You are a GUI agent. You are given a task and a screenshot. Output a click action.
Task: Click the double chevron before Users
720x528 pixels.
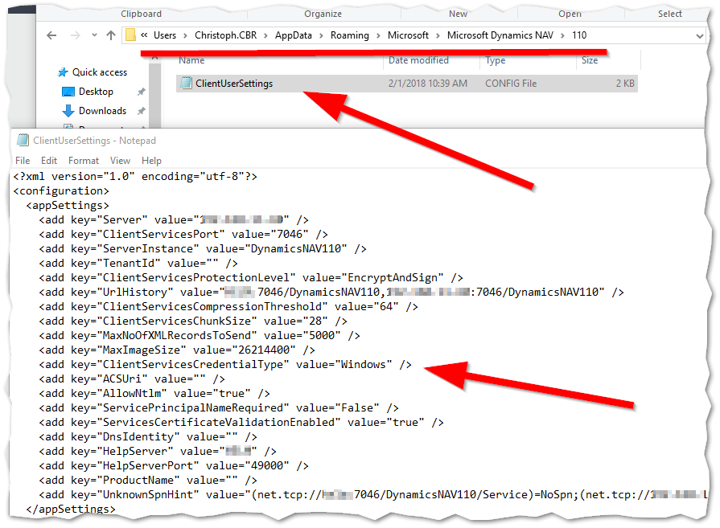click(144, 35)
